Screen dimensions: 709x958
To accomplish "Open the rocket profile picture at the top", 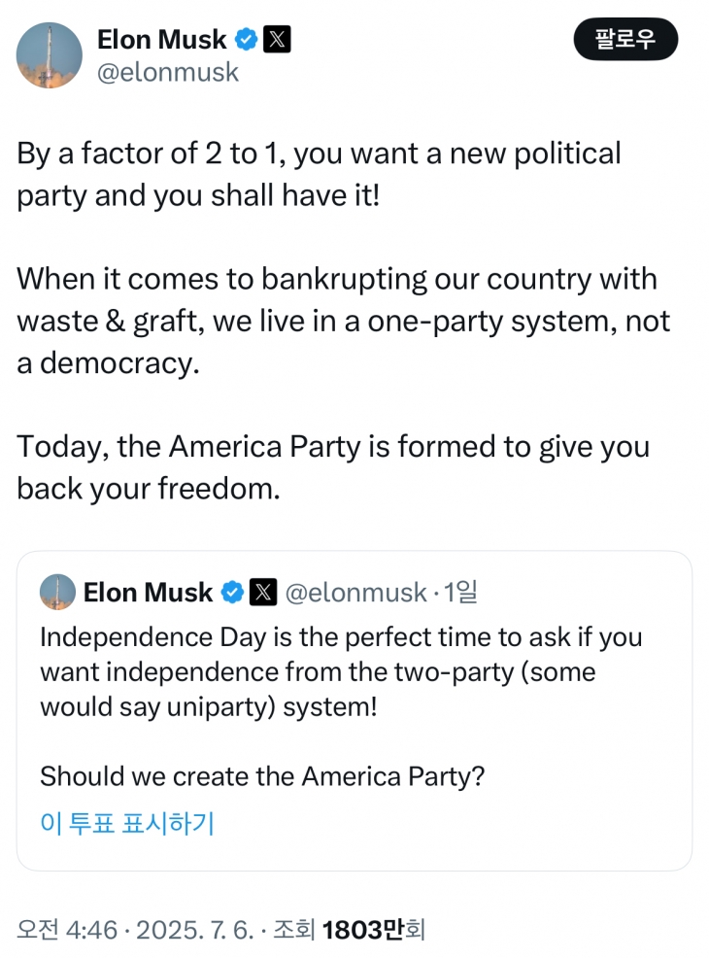I will click(50, 55).
